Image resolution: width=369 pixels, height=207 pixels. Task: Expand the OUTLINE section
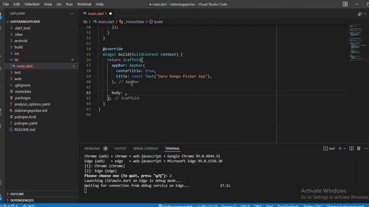17,194
